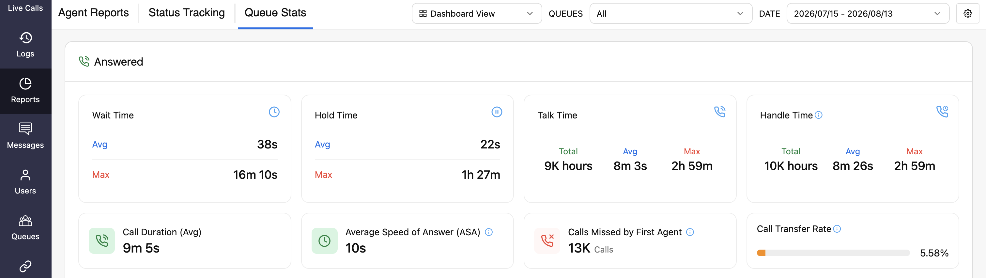Open the settings gear icon

click(968, 14)
